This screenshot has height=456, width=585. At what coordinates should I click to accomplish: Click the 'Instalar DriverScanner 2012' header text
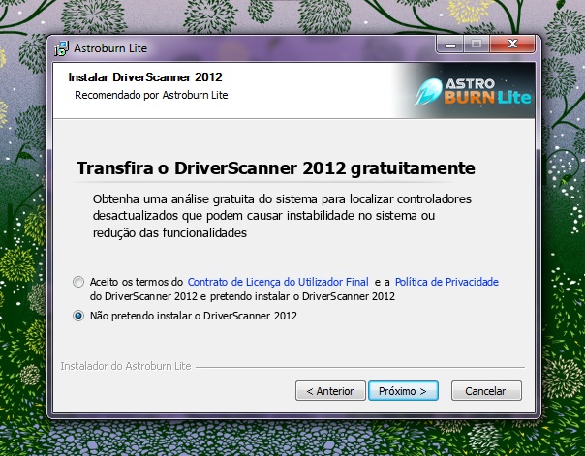[x=145, y=77]
